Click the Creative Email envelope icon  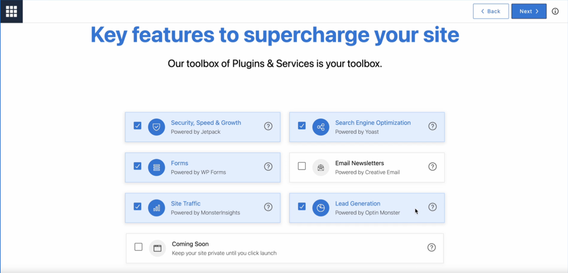click(x=321, y=167)
